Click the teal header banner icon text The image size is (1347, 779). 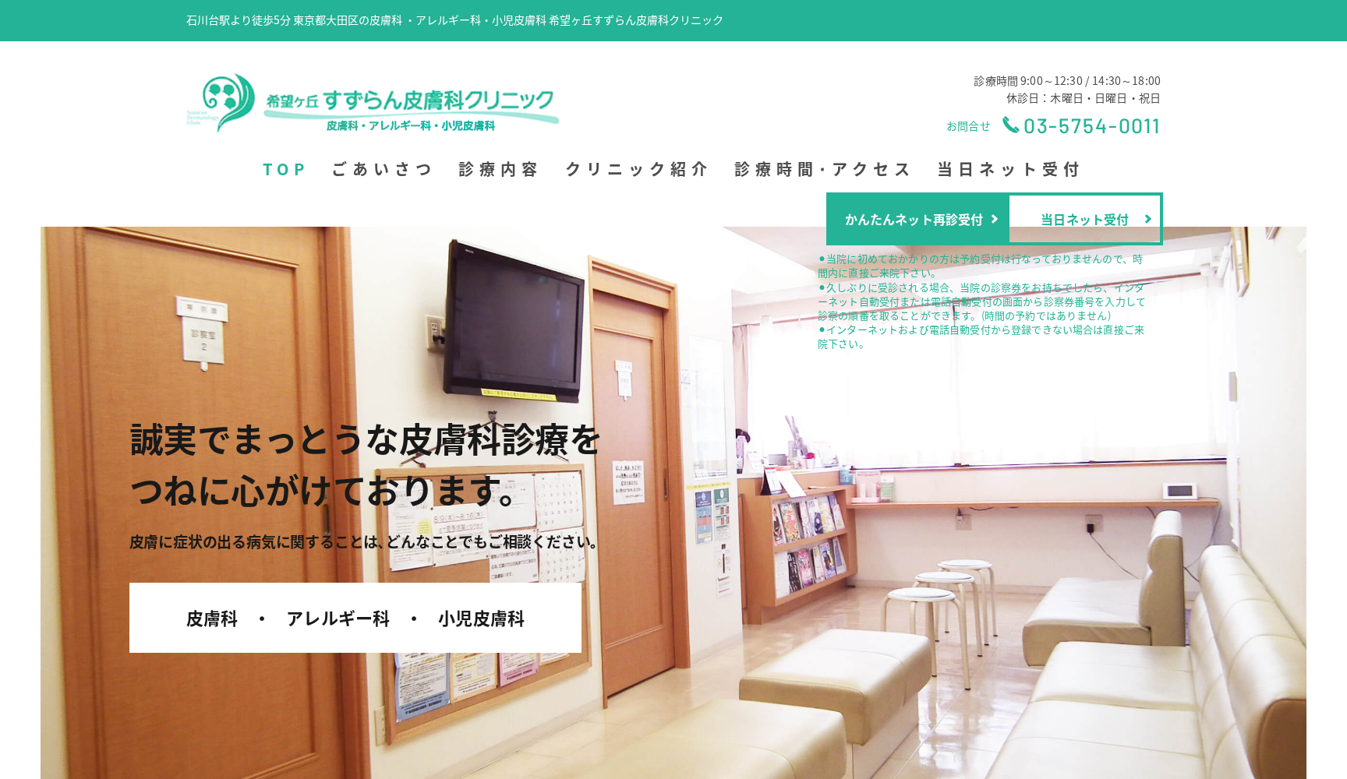453,21
